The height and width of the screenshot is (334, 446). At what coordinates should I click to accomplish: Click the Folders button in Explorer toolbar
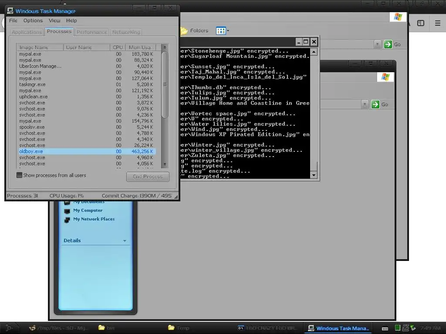point(195,30)
